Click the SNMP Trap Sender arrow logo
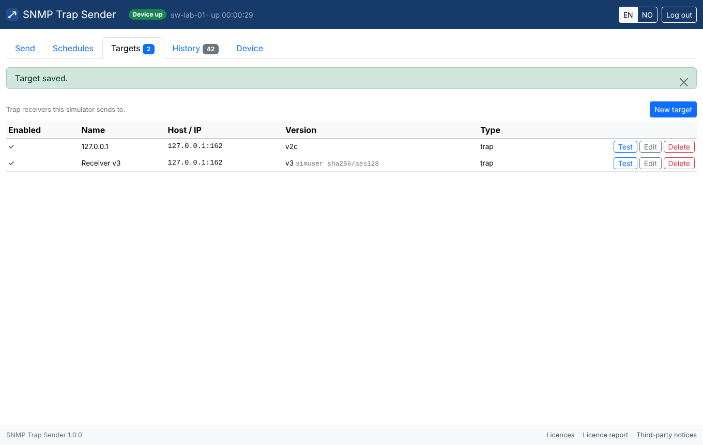 pyautogui.click(x=12, y=14)
